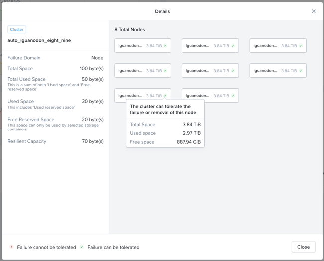Click green check icon on second-row right node
Viewport: 324px width, 261px height.
coord(301,71)
